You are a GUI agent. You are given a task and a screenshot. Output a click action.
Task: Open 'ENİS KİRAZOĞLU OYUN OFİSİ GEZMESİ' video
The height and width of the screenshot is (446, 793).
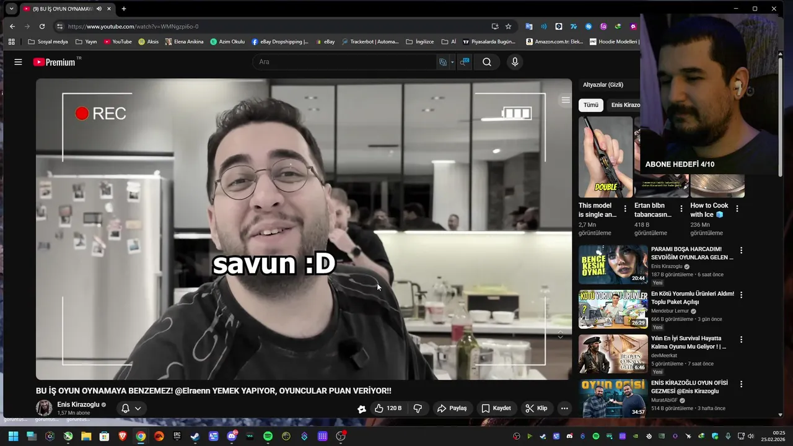[x=613, y=398]
